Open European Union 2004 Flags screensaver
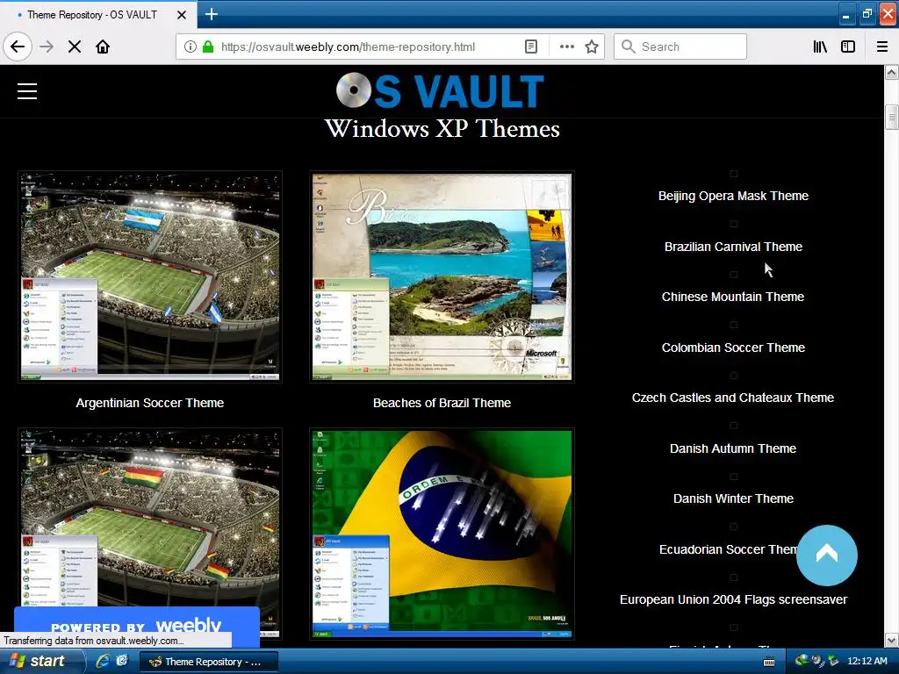The height and width of the screenshot is (674, 899). pos(733,599)
